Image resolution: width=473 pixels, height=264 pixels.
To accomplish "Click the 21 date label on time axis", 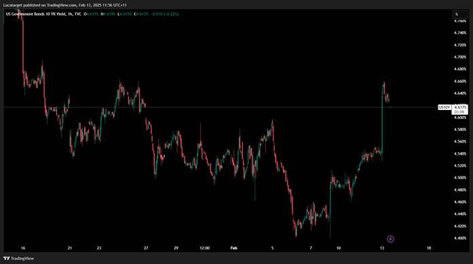I will pyautogui.click(x=70, y=248).
